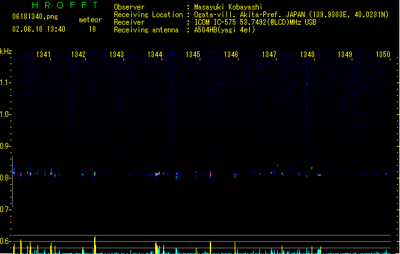The image size is (400, 254).
Task: Click the 1.0 kHz axis label
Action: [5, 114]
